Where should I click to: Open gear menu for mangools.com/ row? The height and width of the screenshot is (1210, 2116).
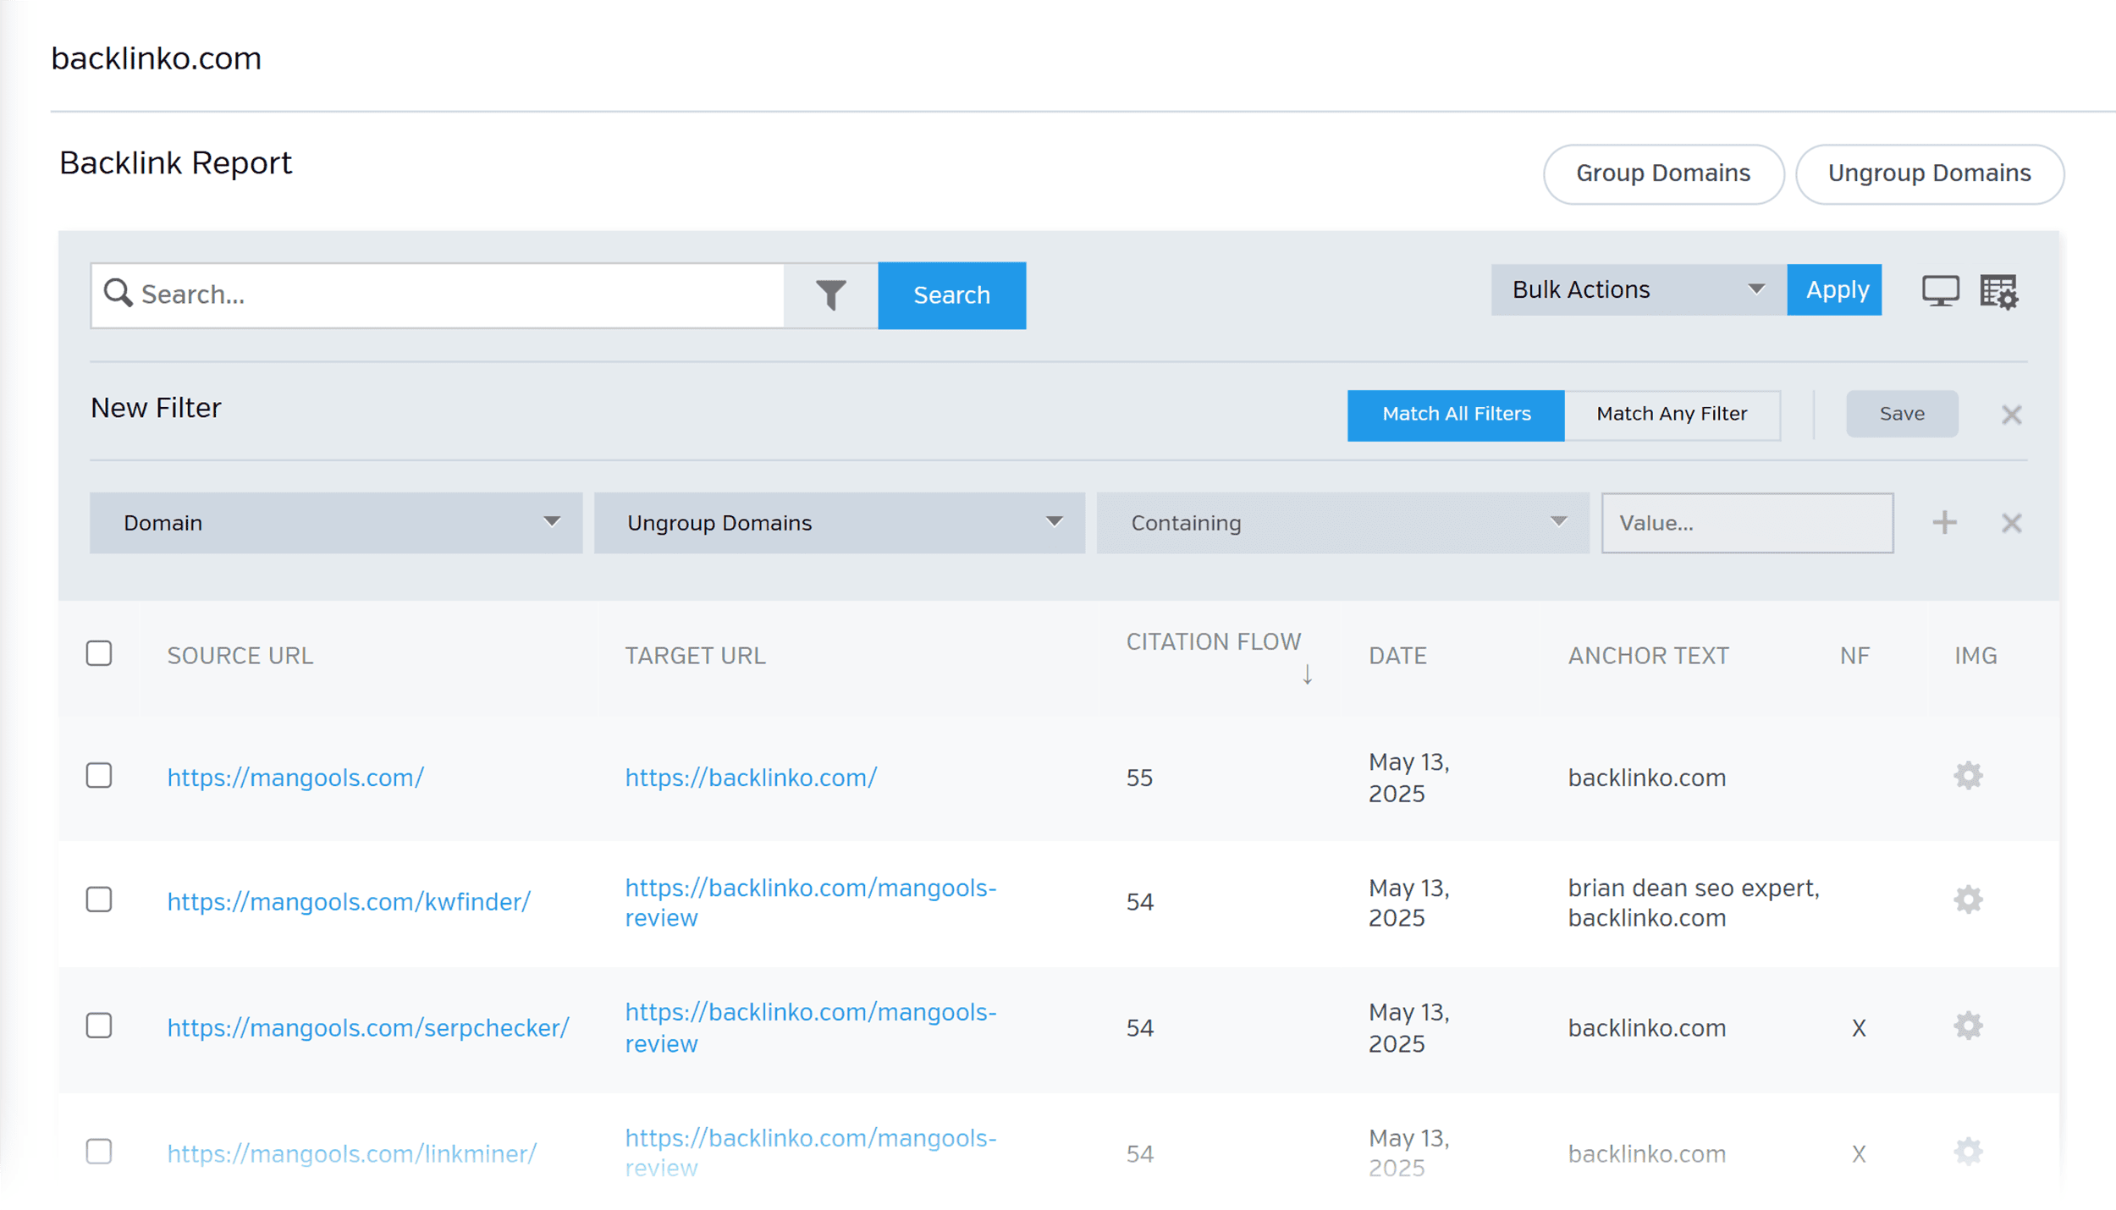(x=1968, y=775)
